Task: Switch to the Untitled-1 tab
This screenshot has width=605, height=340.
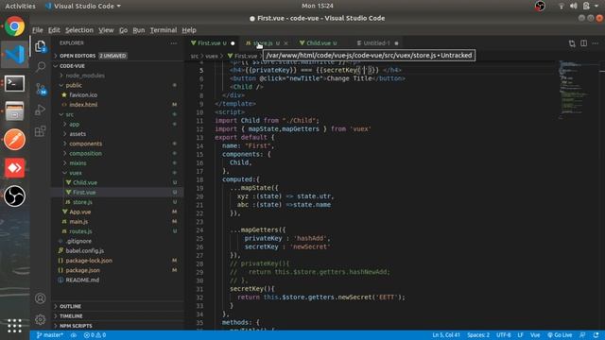Action: point(376,43)
